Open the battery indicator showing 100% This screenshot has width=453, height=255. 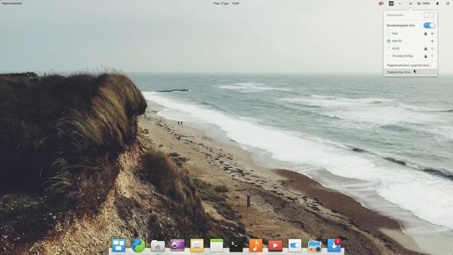pos(423,4)
